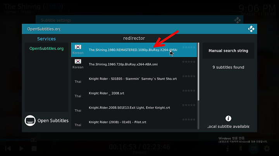Open player settings gear icon
Screen dimensions: 279x156
(267, 149)
